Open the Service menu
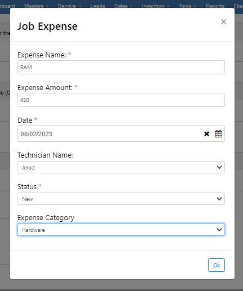 tap(69, 6)
